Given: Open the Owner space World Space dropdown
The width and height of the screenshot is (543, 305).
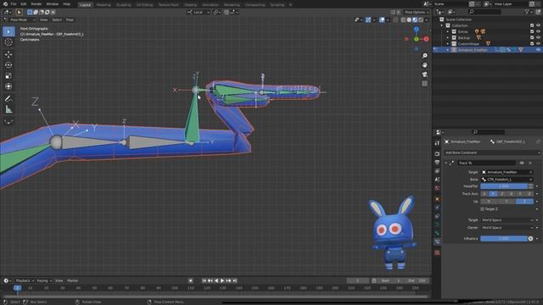Looking at the screenshot, I should [507, 228].
